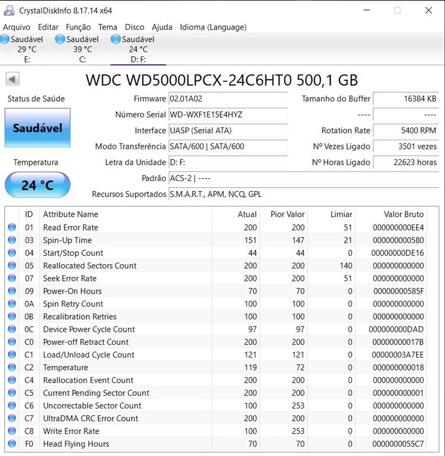Click the Valor Bruto column header
The image size is (445, 456).
tap(391, 214)
